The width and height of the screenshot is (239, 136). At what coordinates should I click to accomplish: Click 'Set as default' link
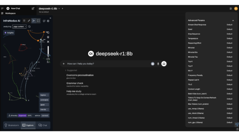click(x=44, y=12)
